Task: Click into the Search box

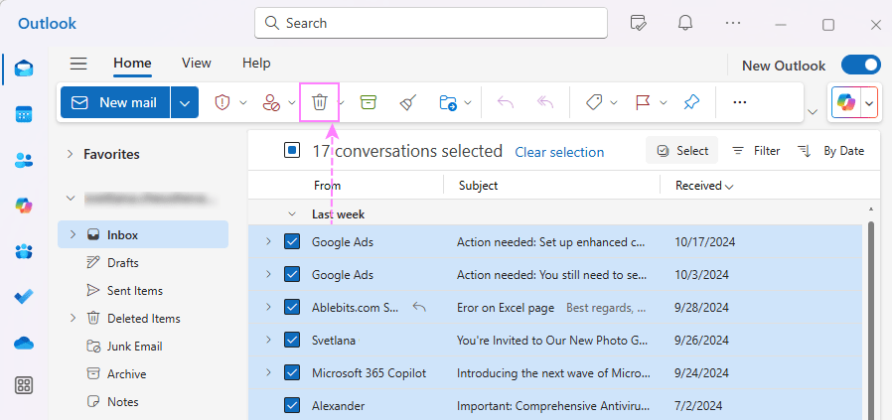Action: (x=431, y=23)
